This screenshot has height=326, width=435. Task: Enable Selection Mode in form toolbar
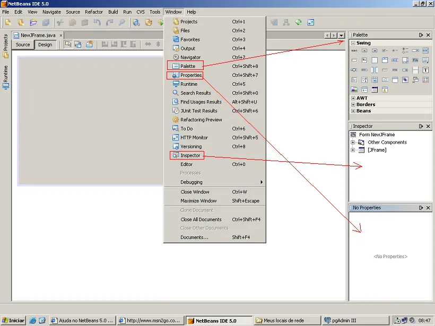pyautogui.click(x=68, y=44)
